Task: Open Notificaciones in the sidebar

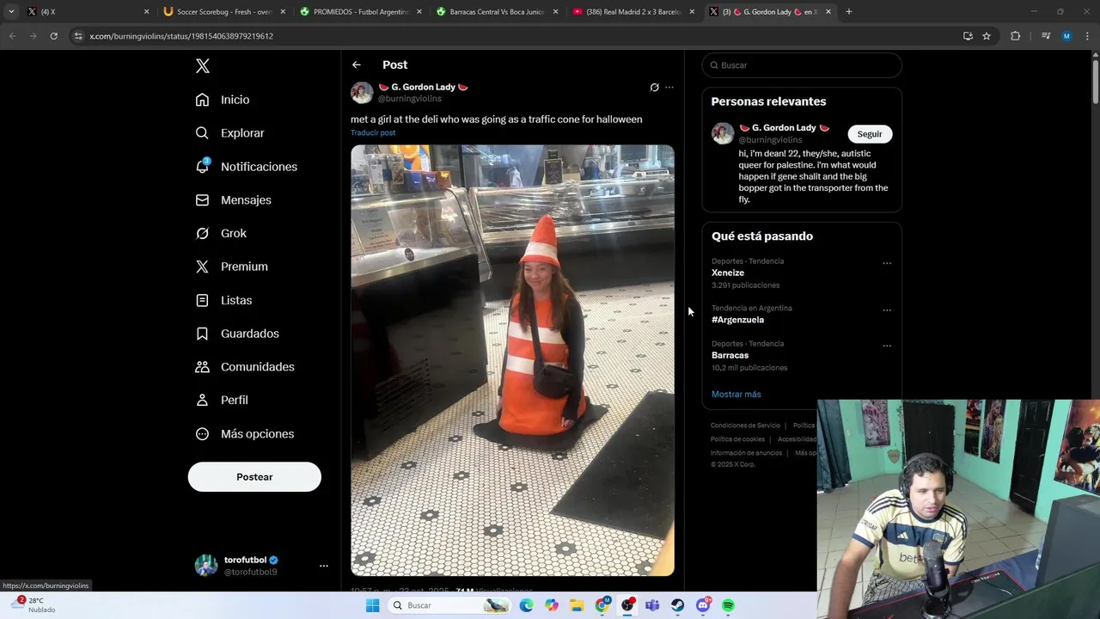Action: [x=246, y=167]
